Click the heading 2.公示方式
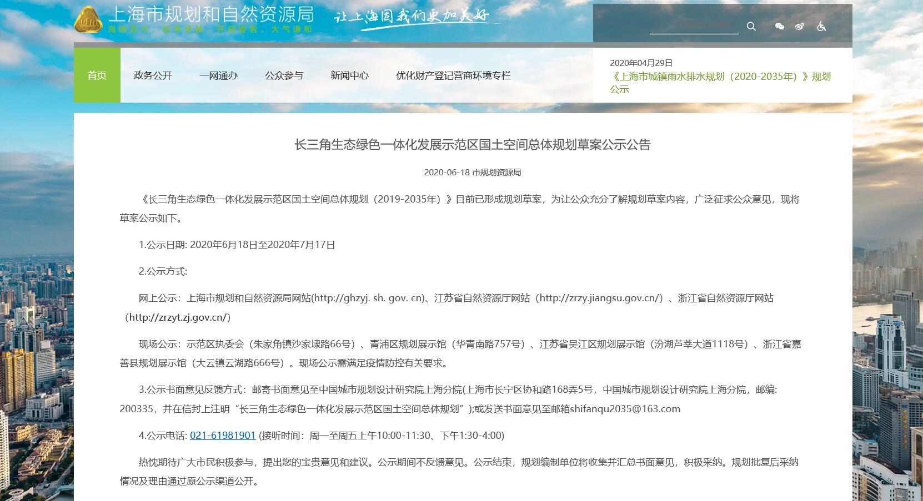Screen dimensions: 923x501 click(163, 271)
